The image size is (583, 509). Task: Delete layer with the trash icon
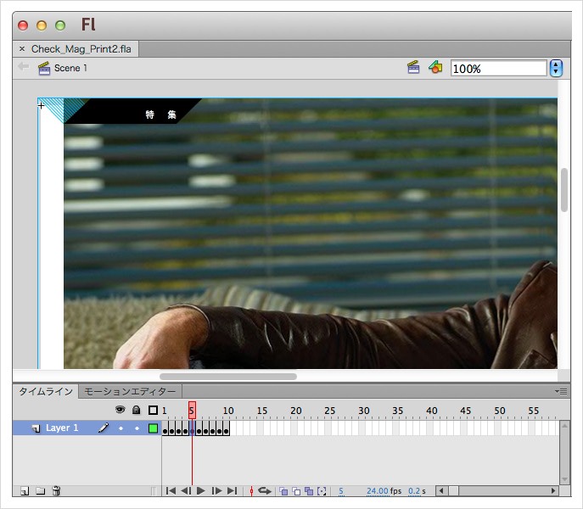(56, 491)
